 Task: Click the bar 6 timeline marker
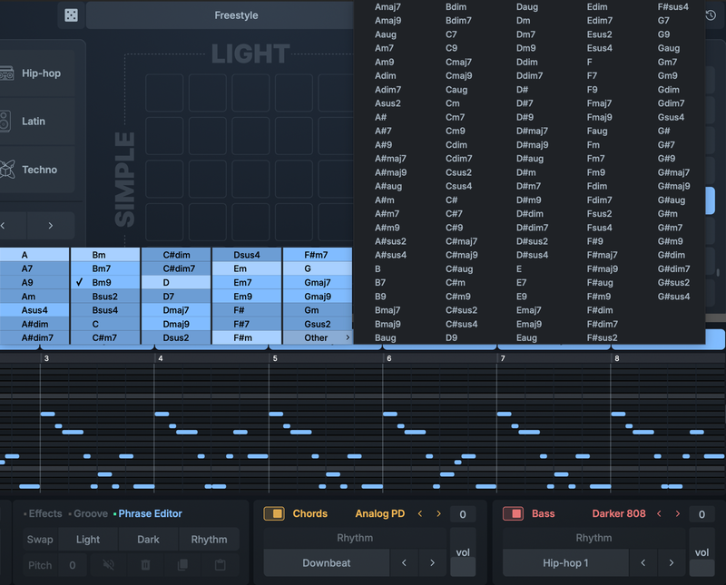point(388,359)
